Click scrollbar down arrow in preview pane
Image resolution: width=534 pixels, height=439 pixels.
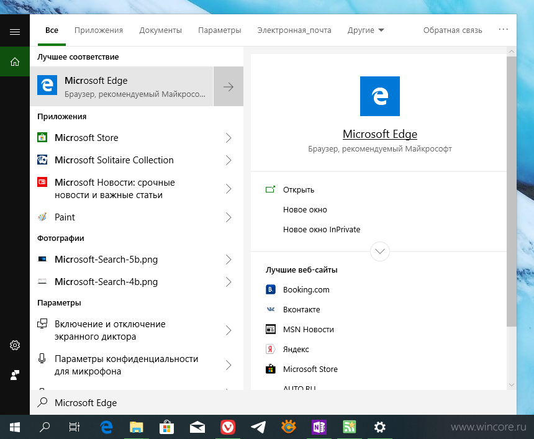[x=511, y=385]
